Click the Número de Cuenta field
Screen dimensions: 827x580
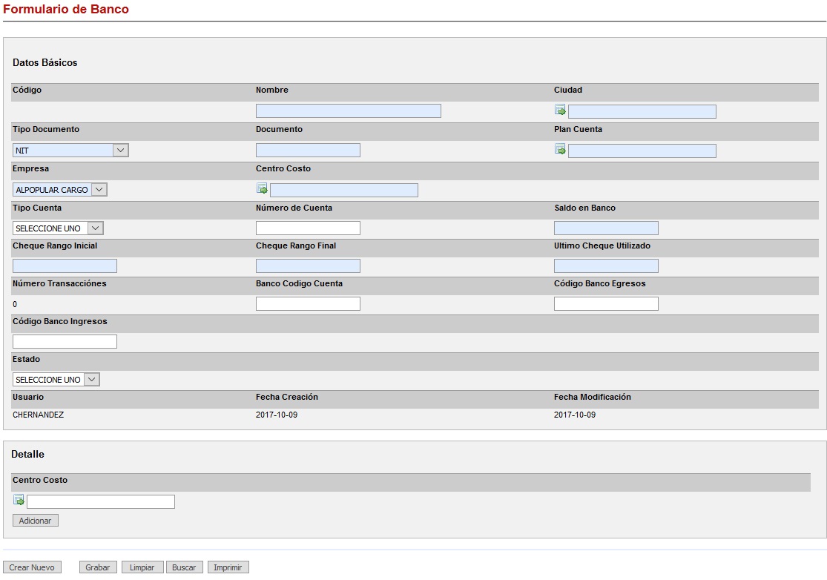[308, 228]
